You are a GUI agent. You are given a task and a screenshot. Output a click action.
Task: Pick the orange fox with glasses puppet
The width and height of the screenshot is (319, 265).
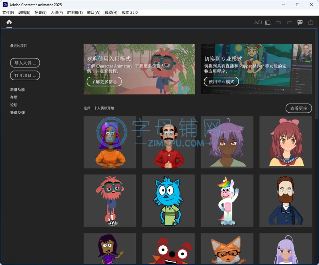click(x=227, y=249)
